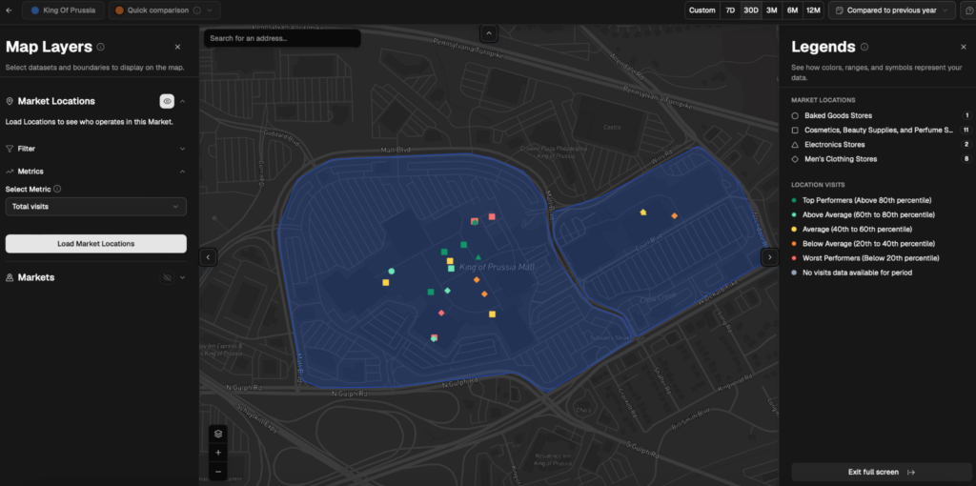Click Above Average legend color dot
This screenshot has height=486, width=976.
pyautogui.click(x=795, y=214)
